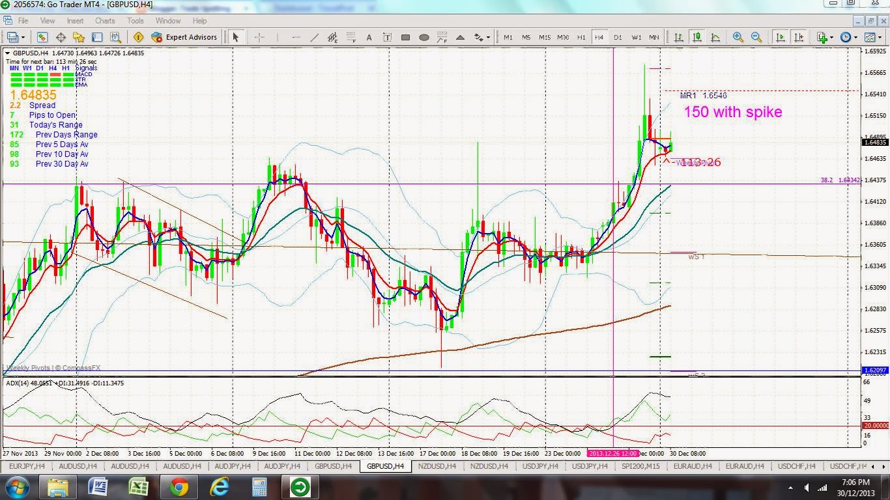Click the chart tabs scroll-right arrow
890x500 pixels.
point(884,466)
